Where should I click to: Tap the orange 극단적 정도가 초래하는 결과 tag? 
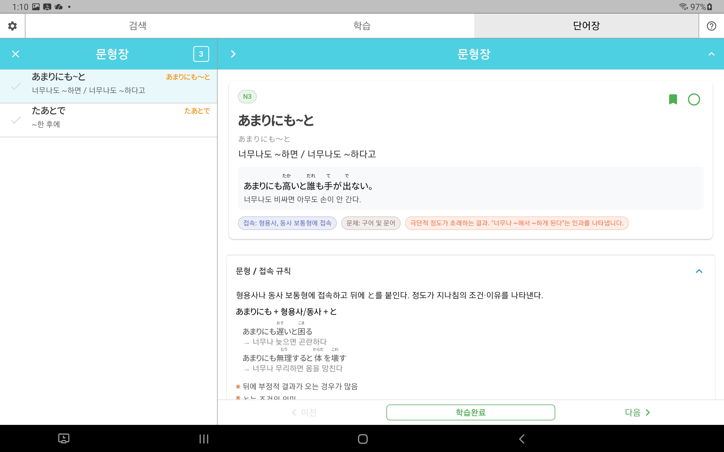point(517,223)
